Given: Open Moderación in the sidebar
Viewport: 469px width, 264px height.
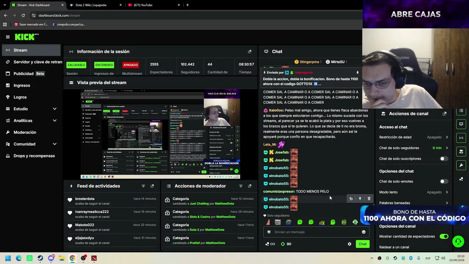Looking at the screenshot, I should tap(31, 132).
